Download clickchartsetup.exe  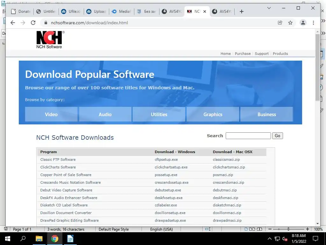pos(171,167)
